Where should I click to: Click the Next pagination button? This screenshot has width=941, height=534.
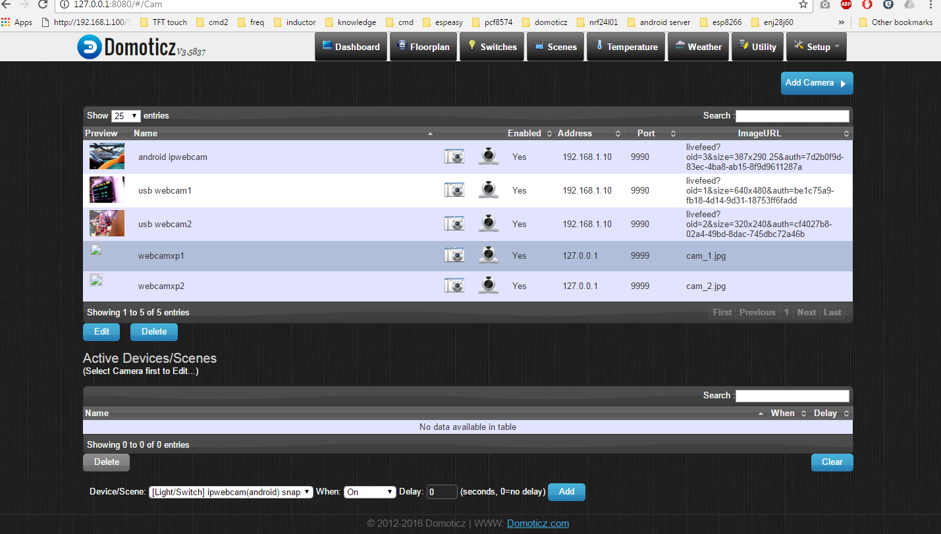pos(807,312)
